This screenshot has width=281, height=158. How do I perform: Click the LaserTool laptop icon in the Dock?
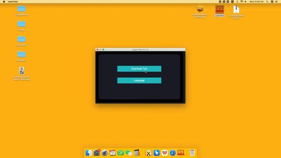180,153
